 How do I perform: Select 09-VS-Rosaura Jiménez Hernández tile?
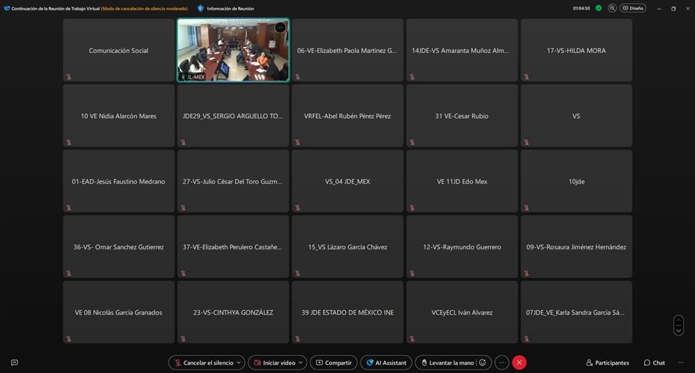click(576, 247)
